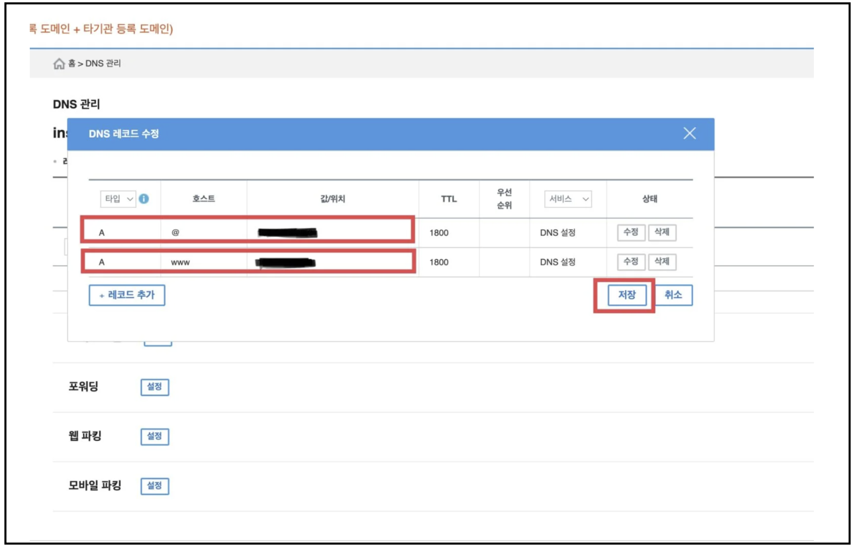Click 삭제 for the www record
859x547 pixels.
pos(662,262)
